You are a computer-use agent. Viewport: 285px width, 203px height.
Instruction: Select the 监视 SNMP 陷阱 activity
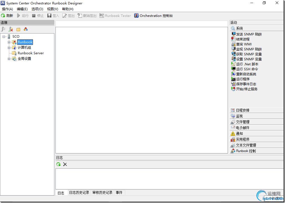(x=246, y=49)
